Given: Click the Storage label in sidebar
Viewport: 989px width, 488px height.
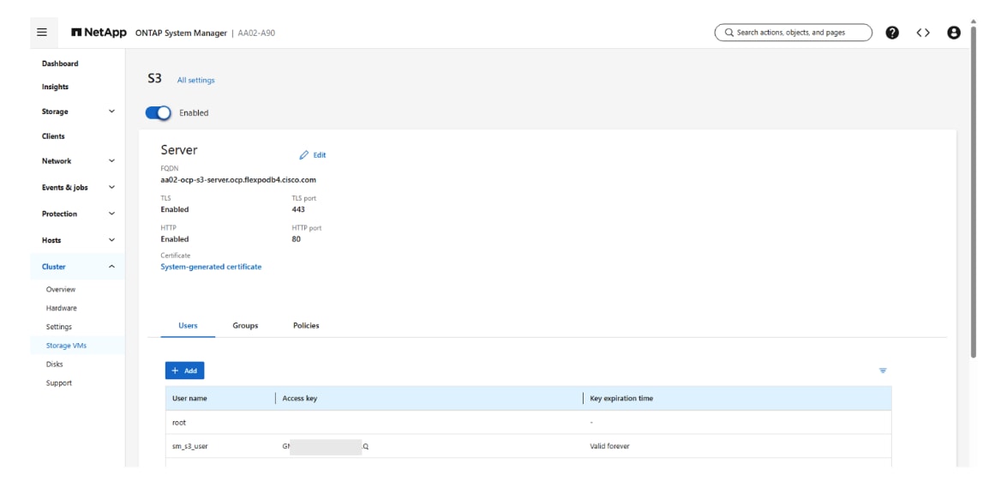Looking at the screenshot, I should 55,111.
